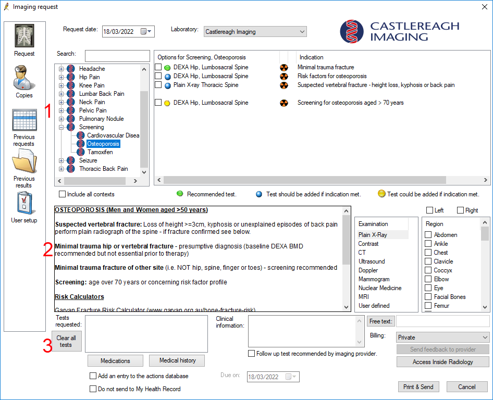The image size is (493, 400).
Task: Tick the Plain X-ray Thoracic Spine checkbox
Action: [158, 85]
